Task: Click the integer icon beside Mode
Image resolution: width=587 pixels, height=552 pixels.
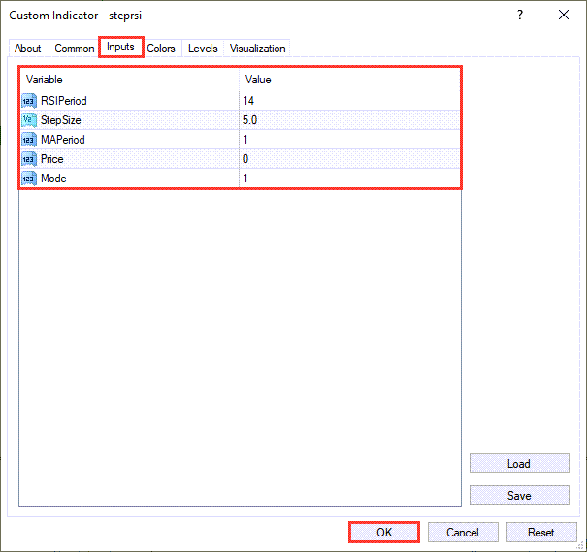Action: click(29, 179)
